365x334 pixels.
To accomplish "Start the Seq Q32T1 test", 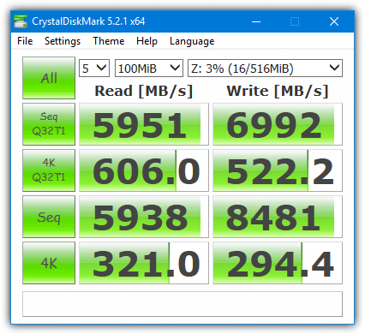I will (x=49, y=124).
